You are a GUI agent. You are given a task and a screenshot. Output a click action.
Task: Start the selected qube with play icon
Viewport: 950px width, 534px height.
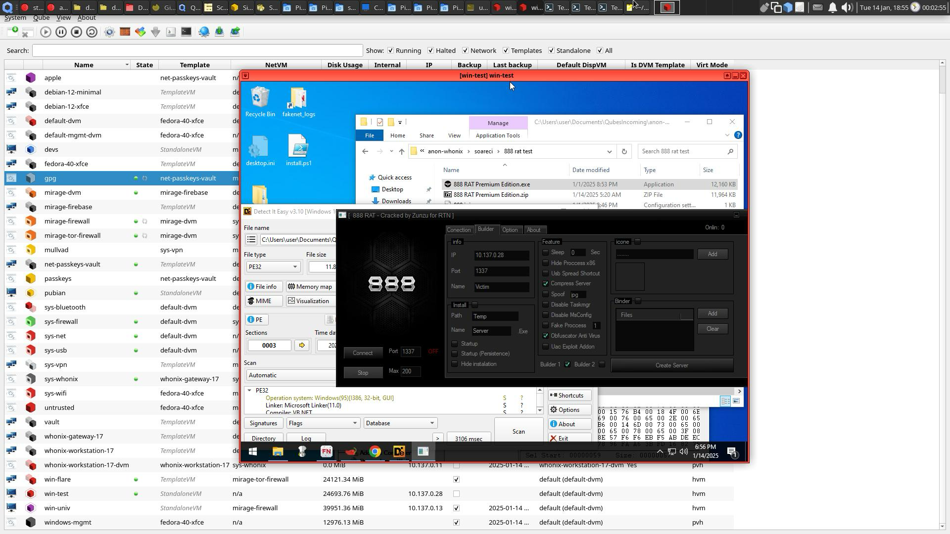[x=46, y=32]
